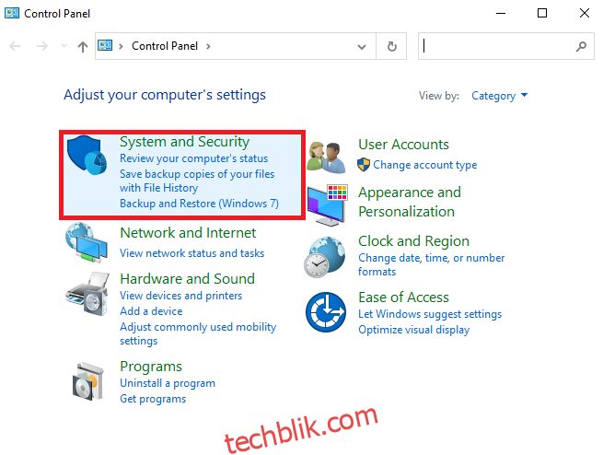Click the refresh button beside the address bar

[391, 47]
